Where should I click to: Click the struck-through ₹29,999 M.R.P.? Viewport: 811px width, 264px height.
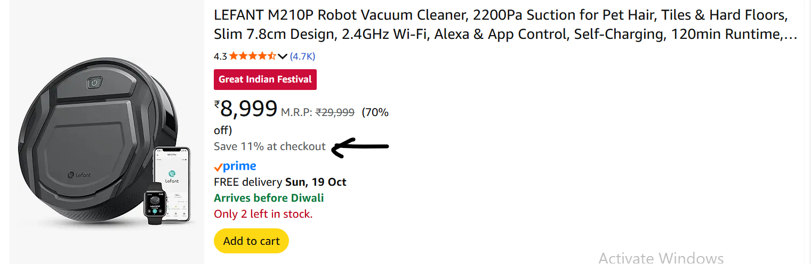click(x=335, y=112)
